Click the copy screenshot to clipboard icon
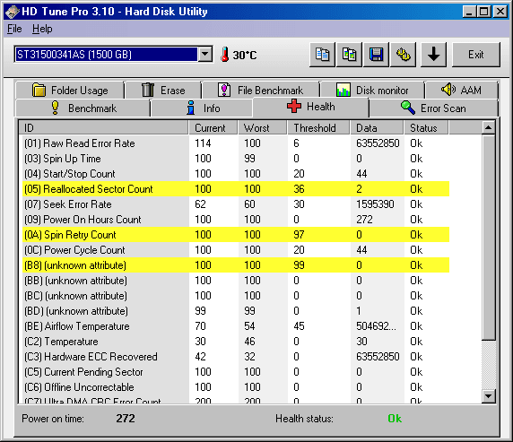513x442 pixels. (x=349, y=55)
